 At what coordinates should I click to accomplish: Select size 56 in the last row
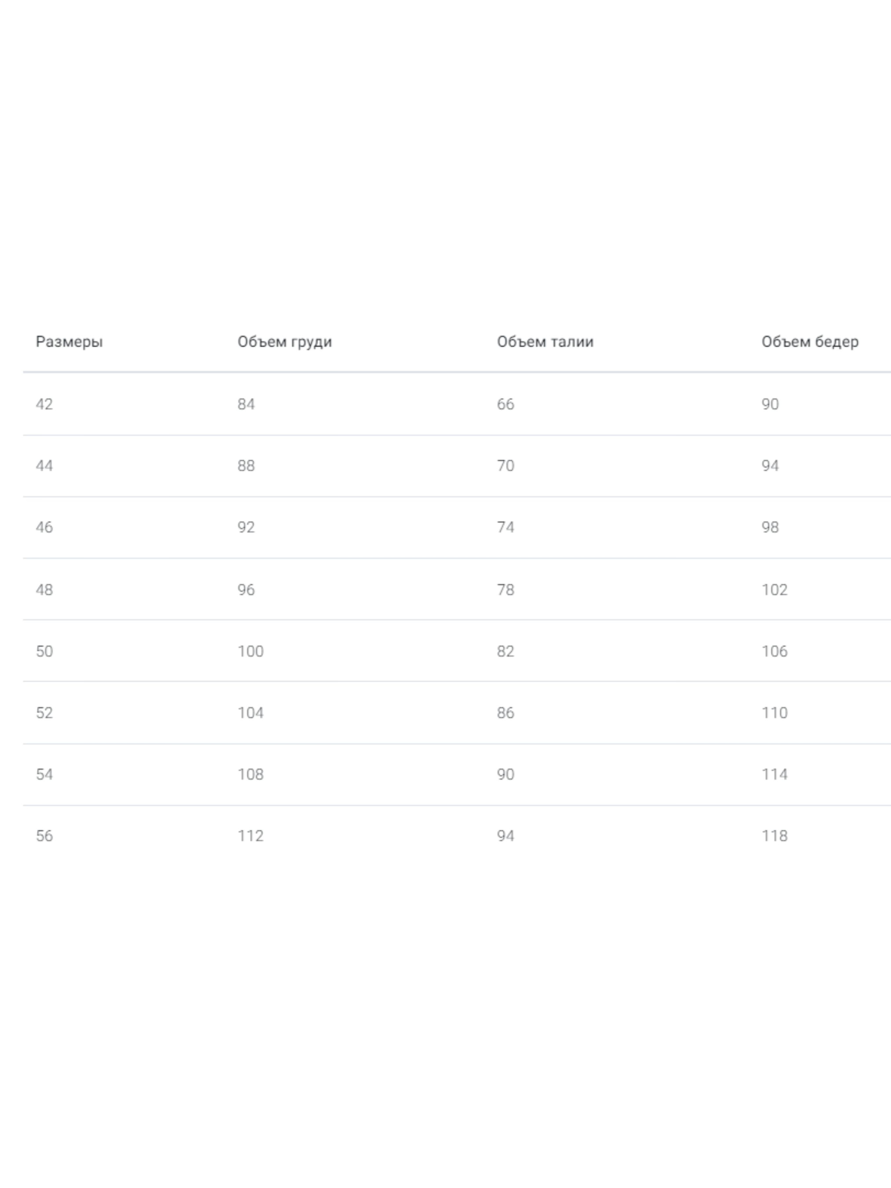click(44, 836)
